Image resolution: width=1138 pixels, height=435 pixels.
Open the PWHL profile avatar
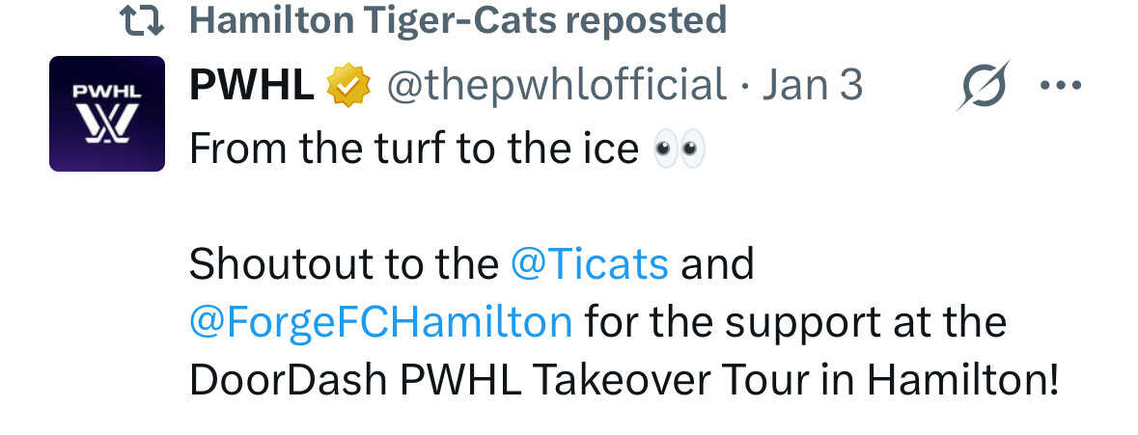pyautogui.click(x=107, y=114)
